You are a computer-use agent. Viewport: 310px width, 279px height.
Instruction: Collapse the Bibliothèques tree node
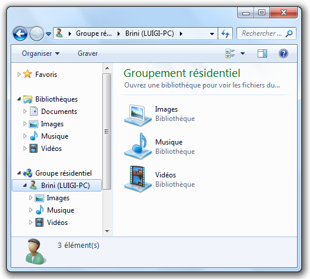coord(19,99)
